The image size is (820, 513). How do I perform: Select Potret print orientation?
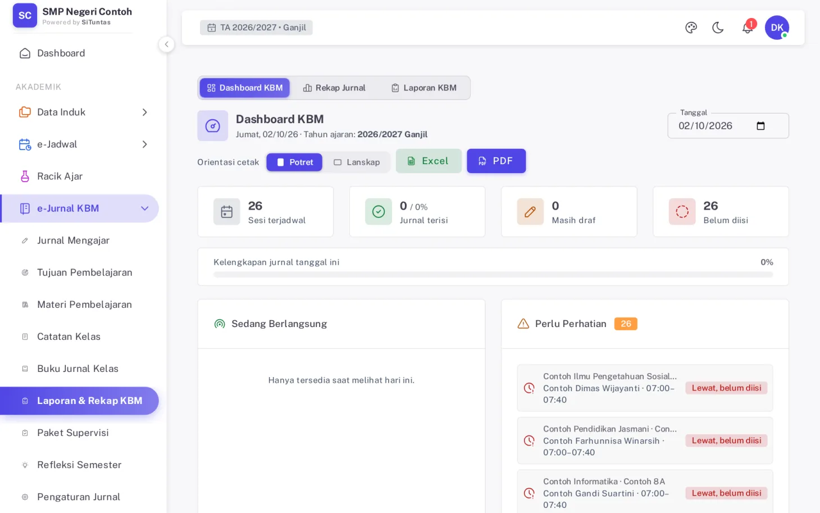pyautogui.click(x=294, y=162)
